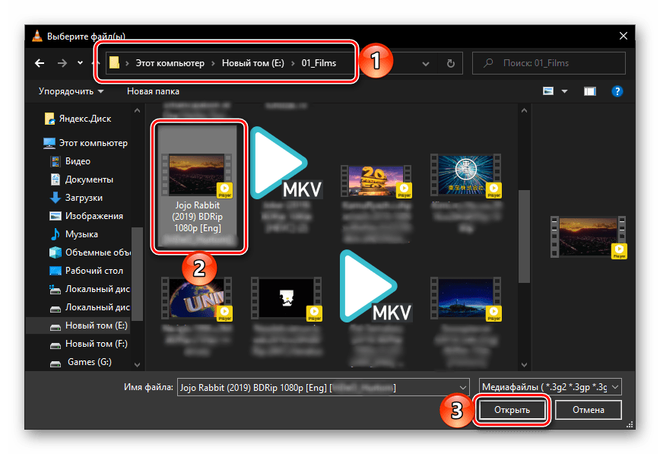Go back with the left arrow

40,63
